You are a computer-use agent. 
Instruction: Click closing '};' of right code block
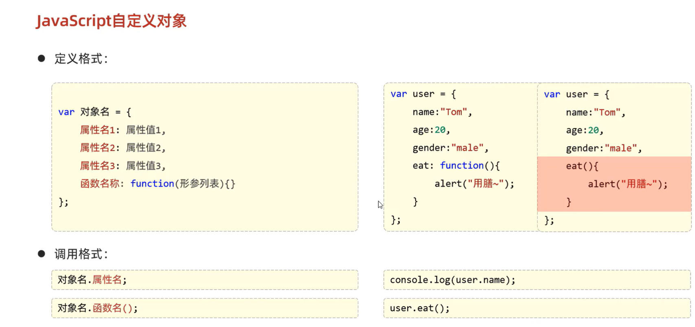click(x=549, y=220)
